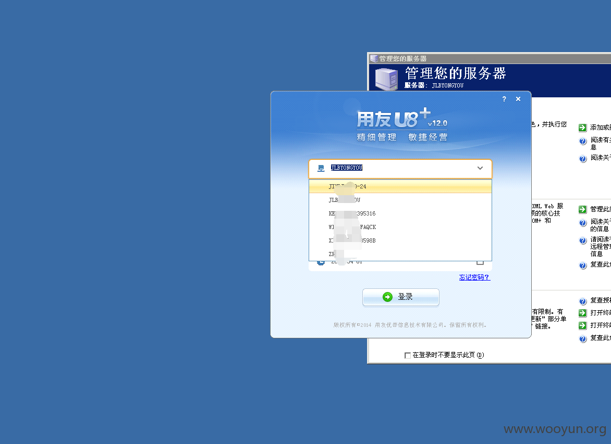Open the question mark help in U8 dialog

504,99
